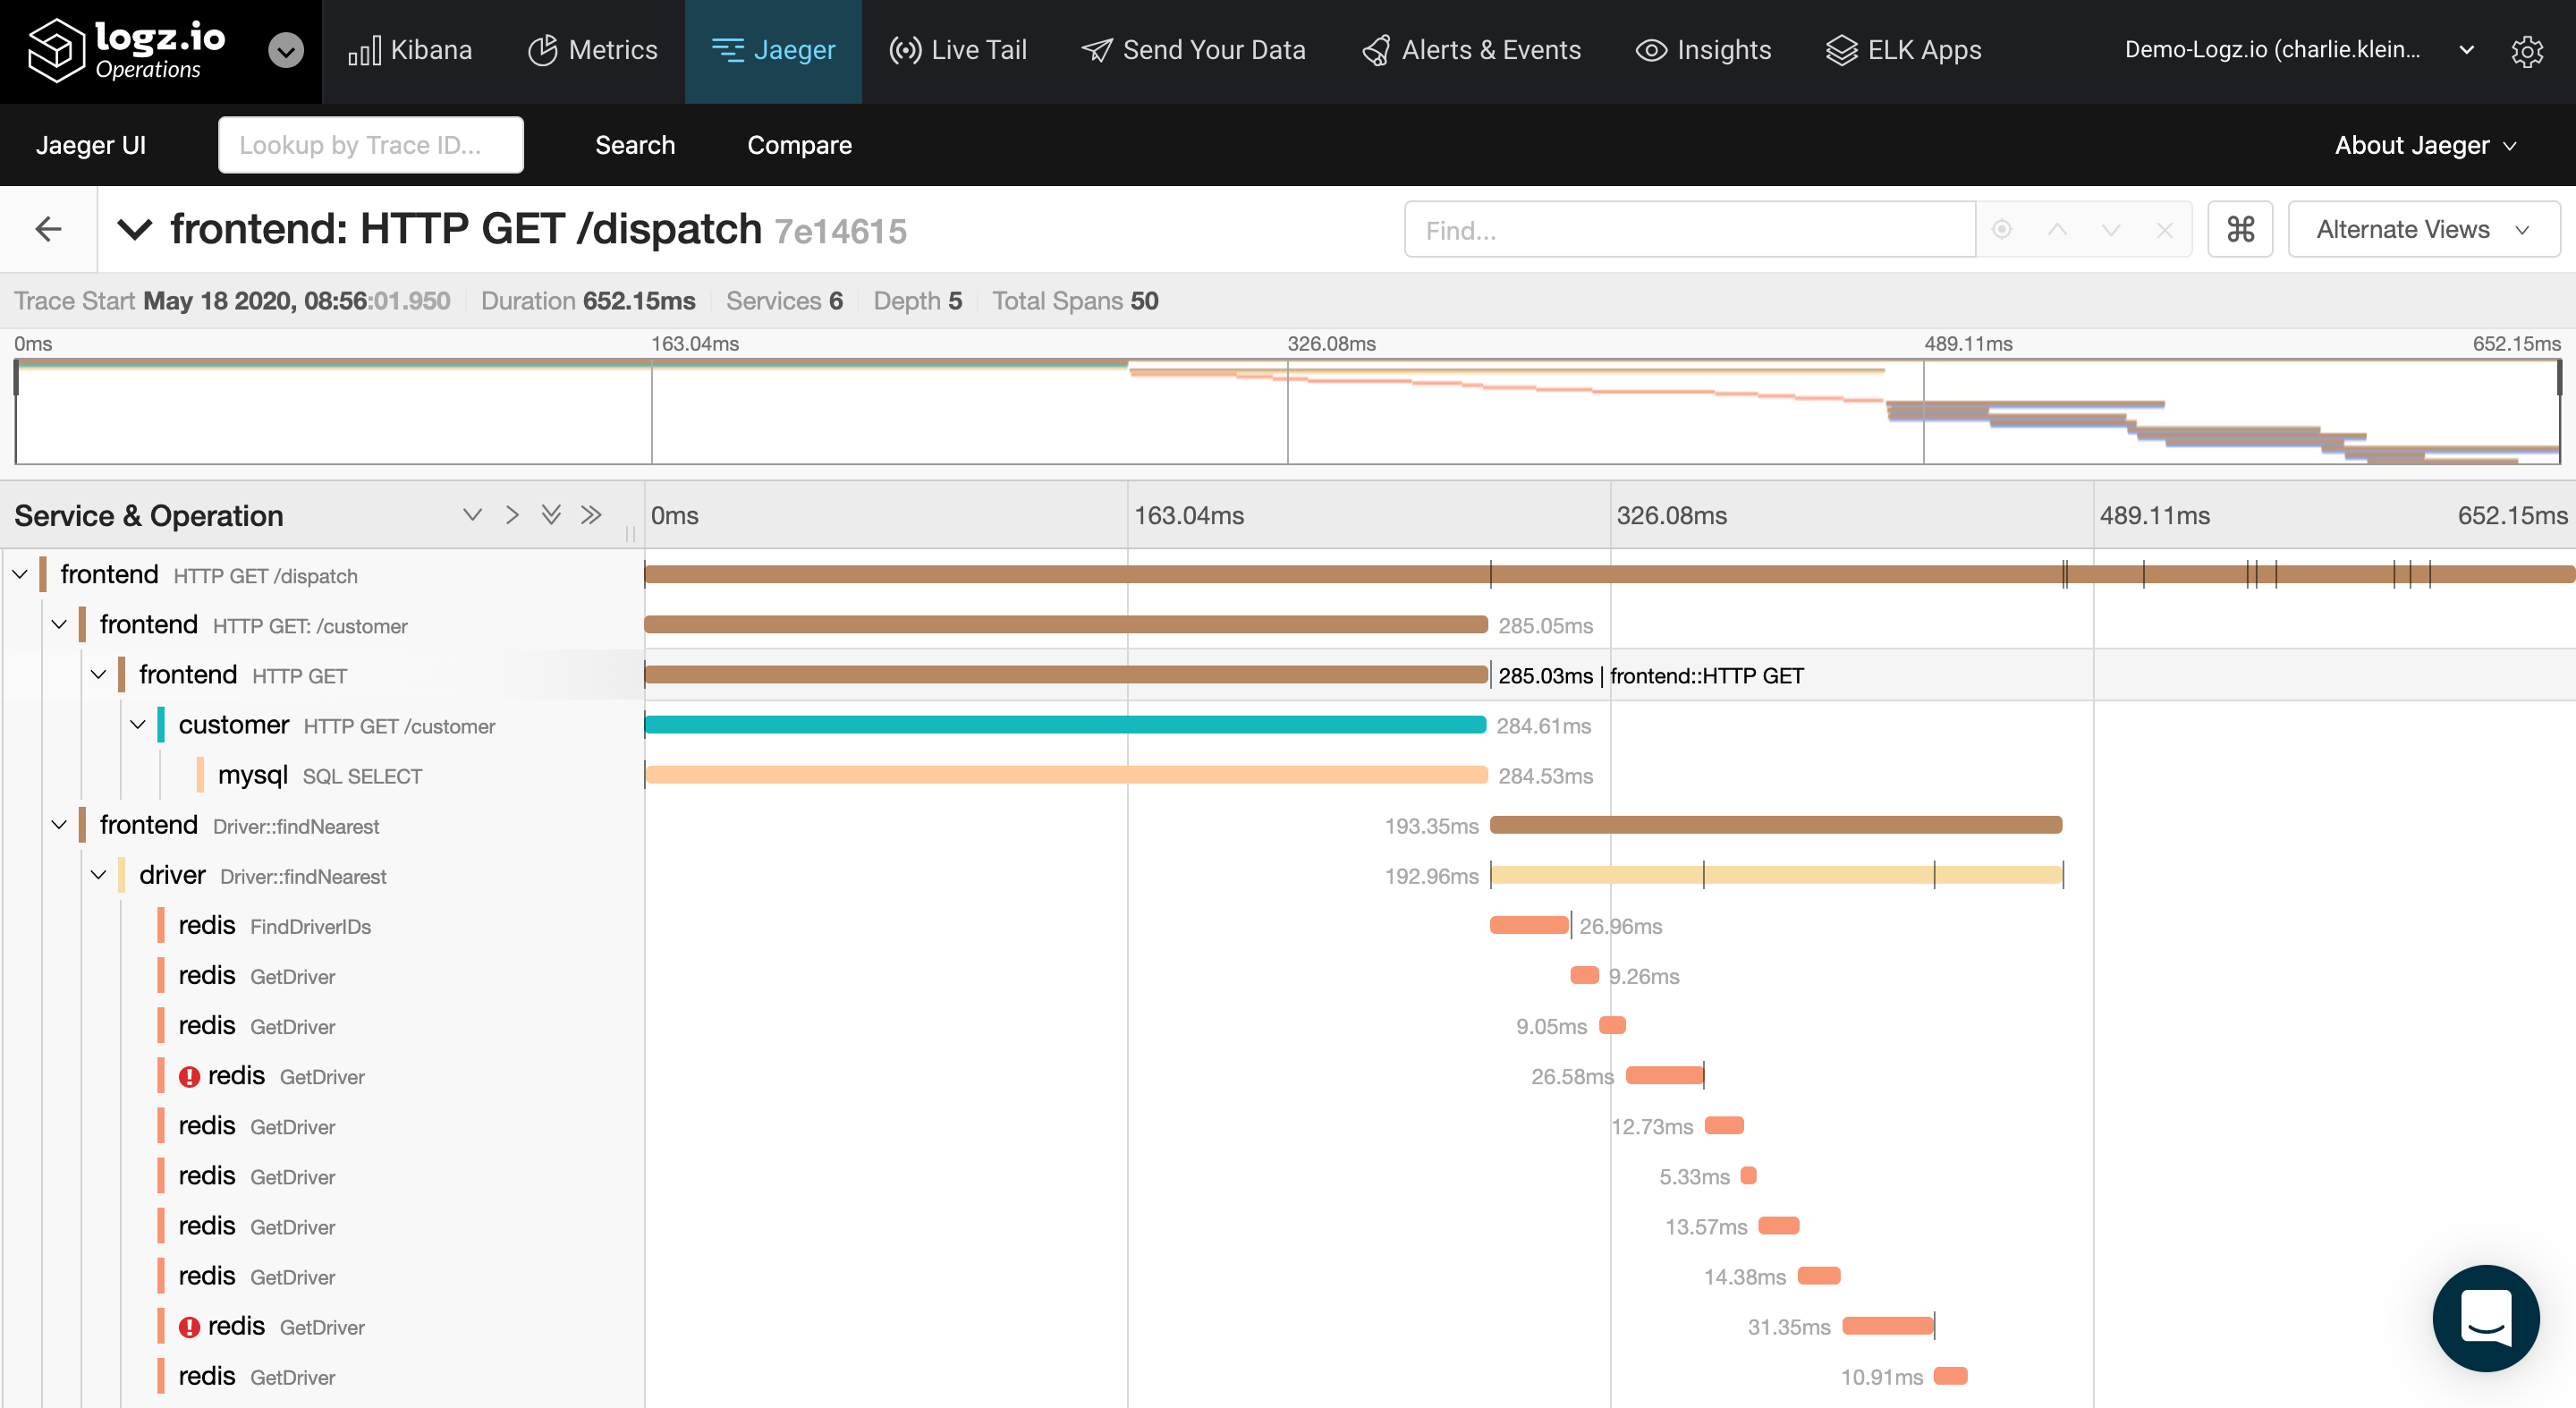Focus the Lookup by Trace ID field
This screenshot has width=2576, height=1408.
(371, 145)
